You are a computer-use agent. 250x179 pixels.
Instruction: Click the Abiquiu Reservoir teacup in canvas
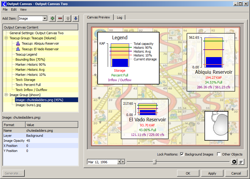pos(211,62)
